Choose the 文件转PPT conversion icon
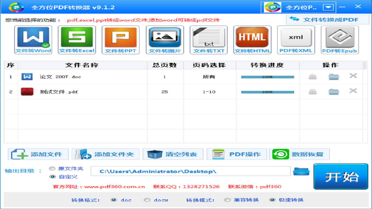372x209 pixels. pos(121,40)
